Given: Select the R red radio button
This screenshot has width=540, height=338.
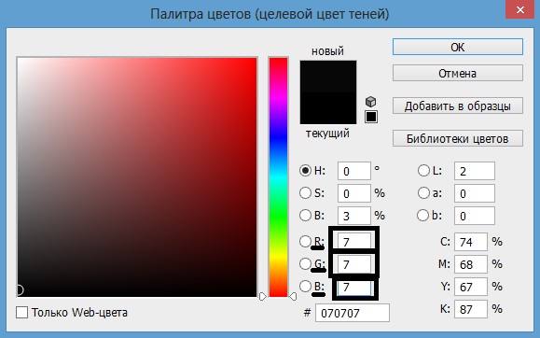Looking at the screenshot, I should 305,241.
